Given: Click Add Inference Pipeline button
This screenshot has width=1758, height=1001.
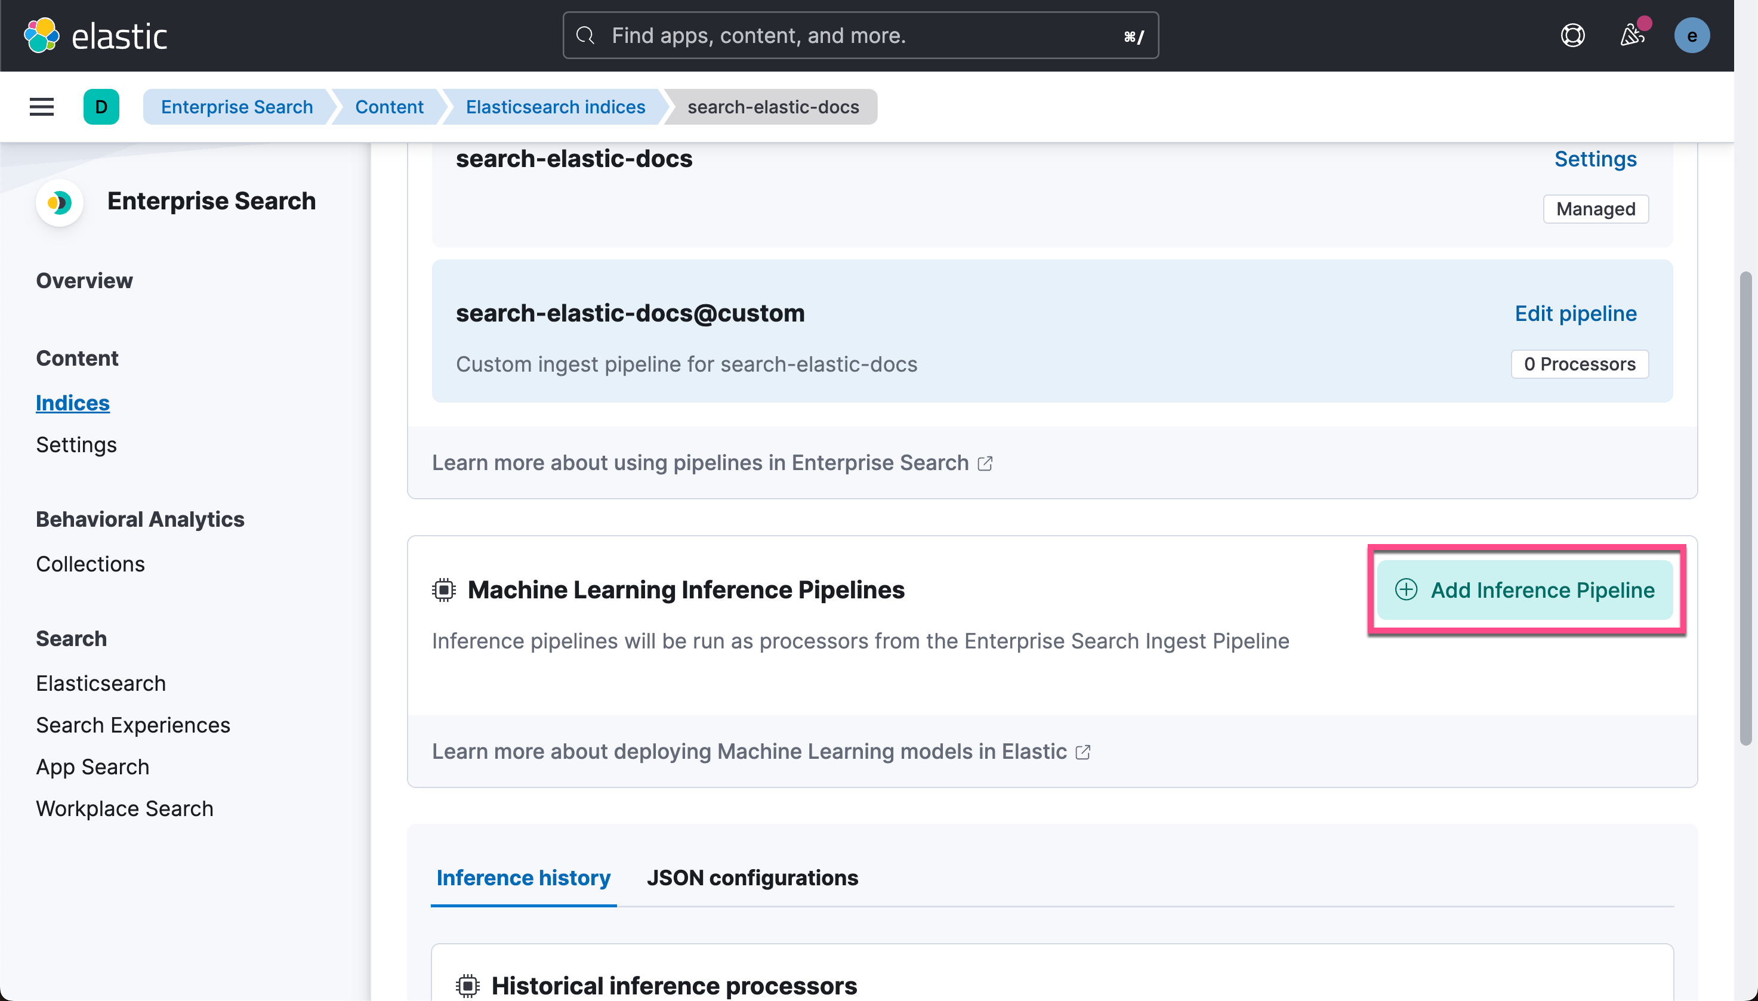Looking at the screenshot, I should coord(1524,590).
